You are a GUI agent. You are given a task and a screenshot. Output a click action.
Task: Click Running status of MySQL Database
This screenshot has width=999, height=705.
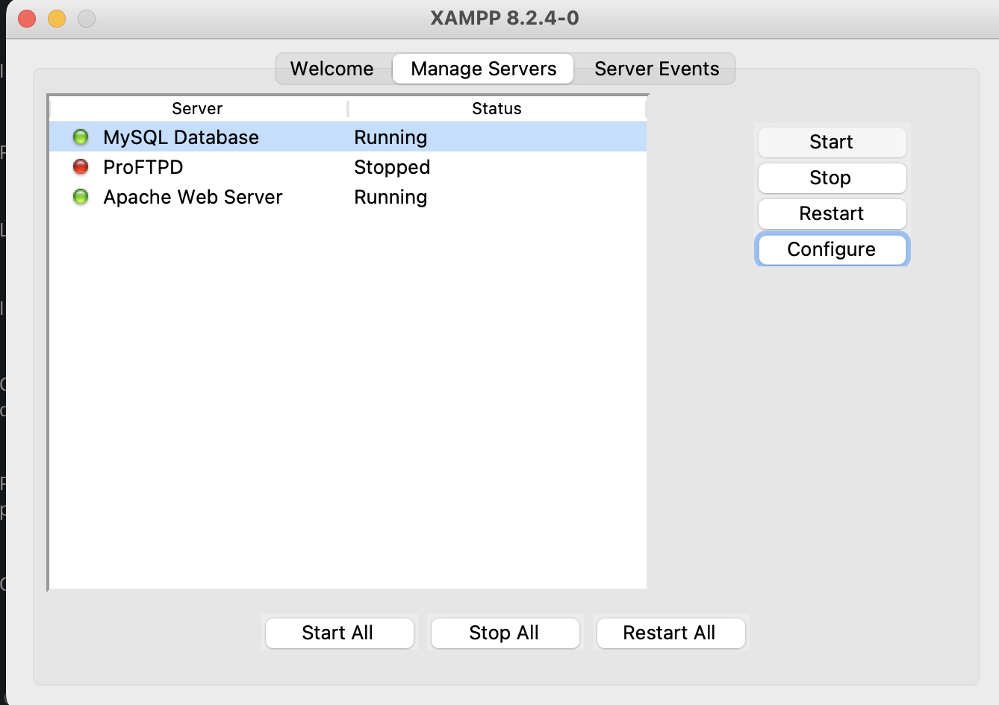click(x=390, y=137)
